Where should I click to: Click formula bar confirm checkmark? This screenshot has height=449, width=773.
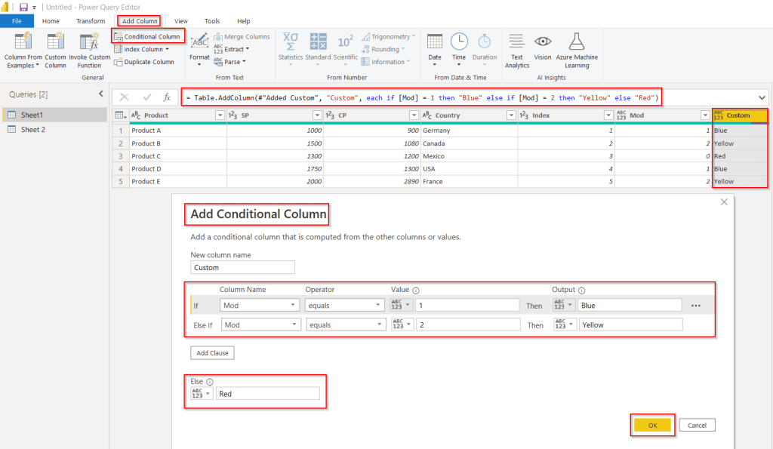147,97
